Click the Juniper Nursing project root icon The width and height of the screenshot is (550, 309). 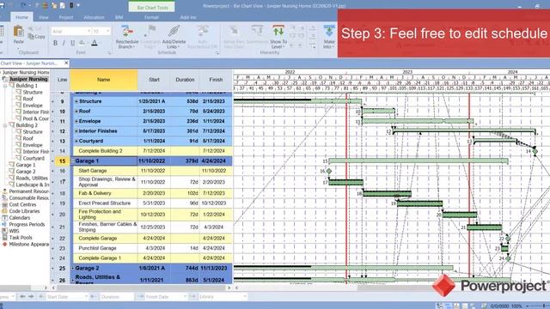pos(5,79)
